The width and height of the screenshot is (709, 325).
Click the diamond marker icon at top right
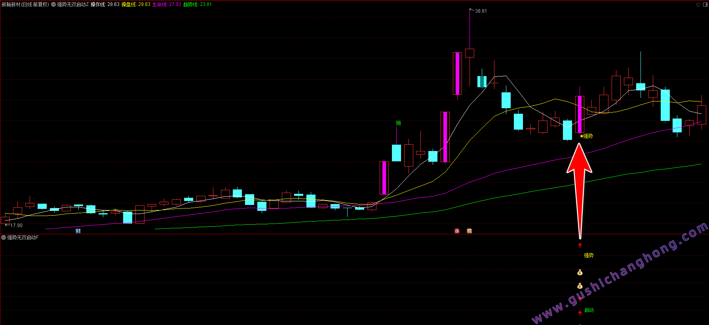698,4
